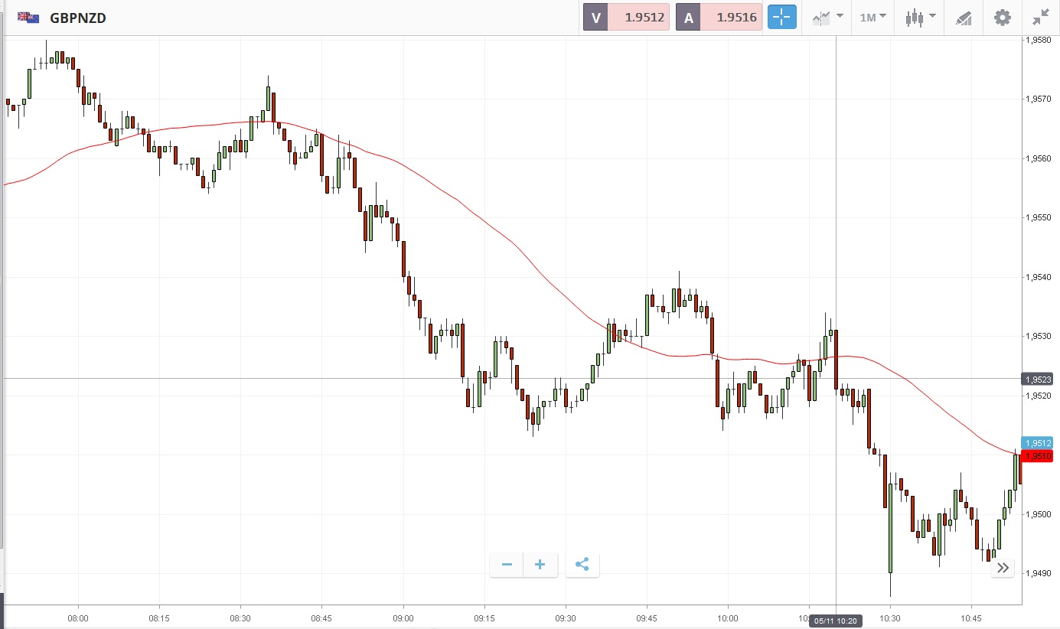
Task: Expand the 1M timeframe dropdown
Action: tap(872, 17)
